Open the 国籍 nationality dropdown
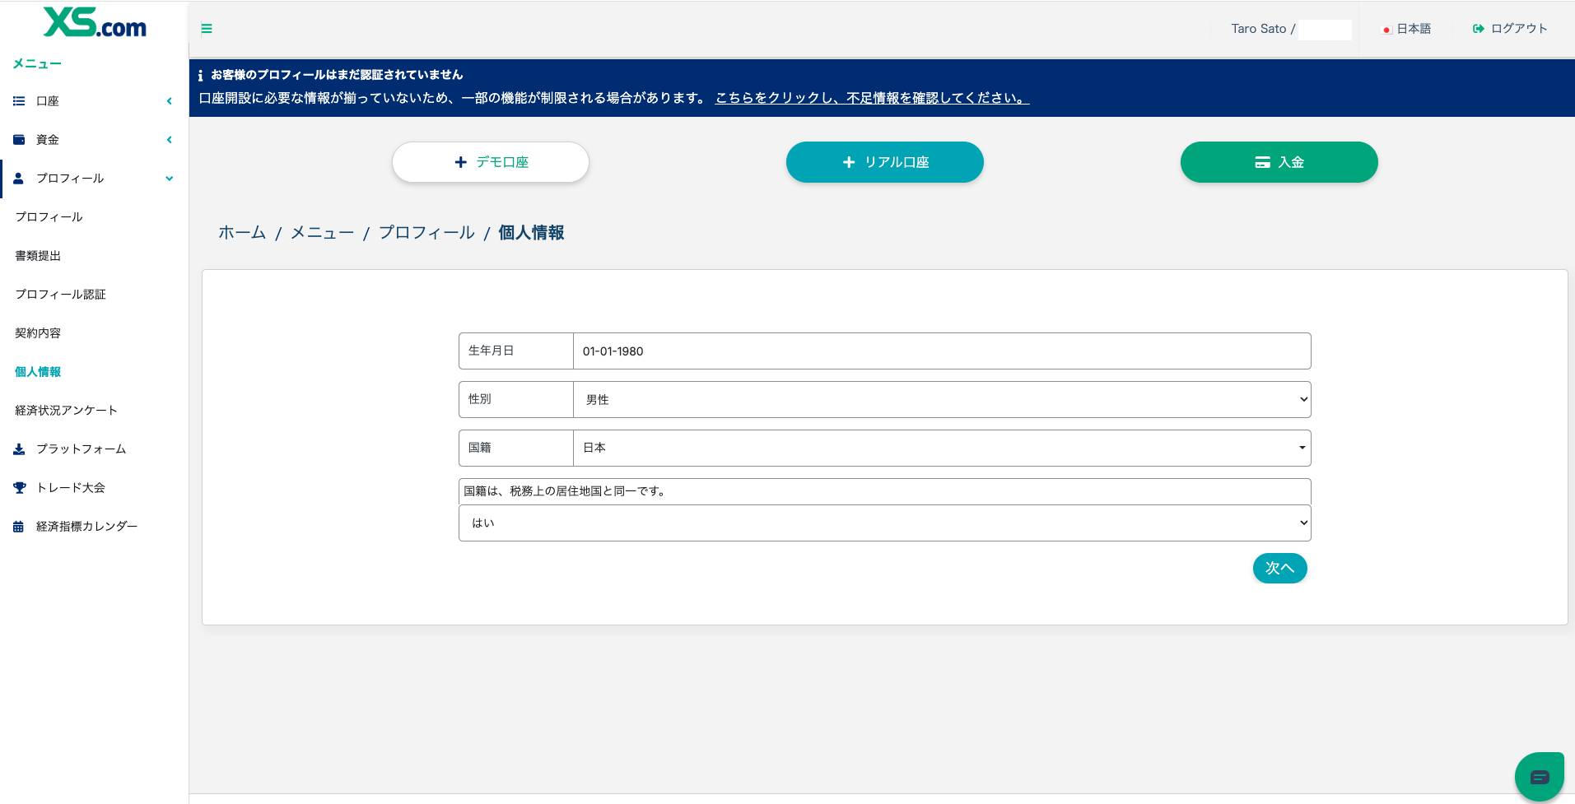 point(941,448)
